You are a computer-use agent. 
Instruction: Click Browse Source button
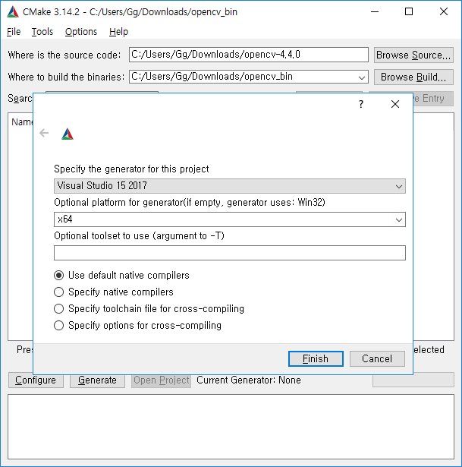[413, 55]
